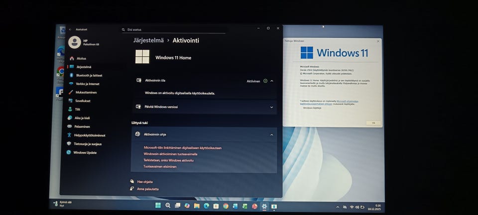
Task: Open the Tuoteavaimen etsiminen link
Action: 160,167
